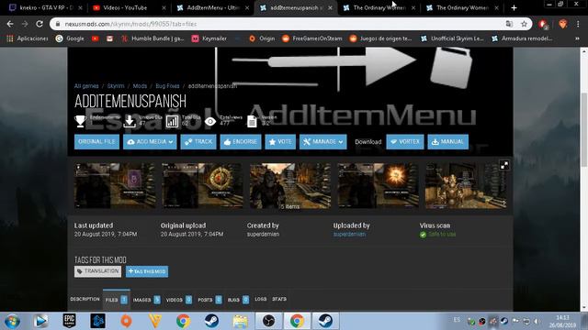
Task: Open the Gmail bookmark icon
Action: (x=109, y=38)
